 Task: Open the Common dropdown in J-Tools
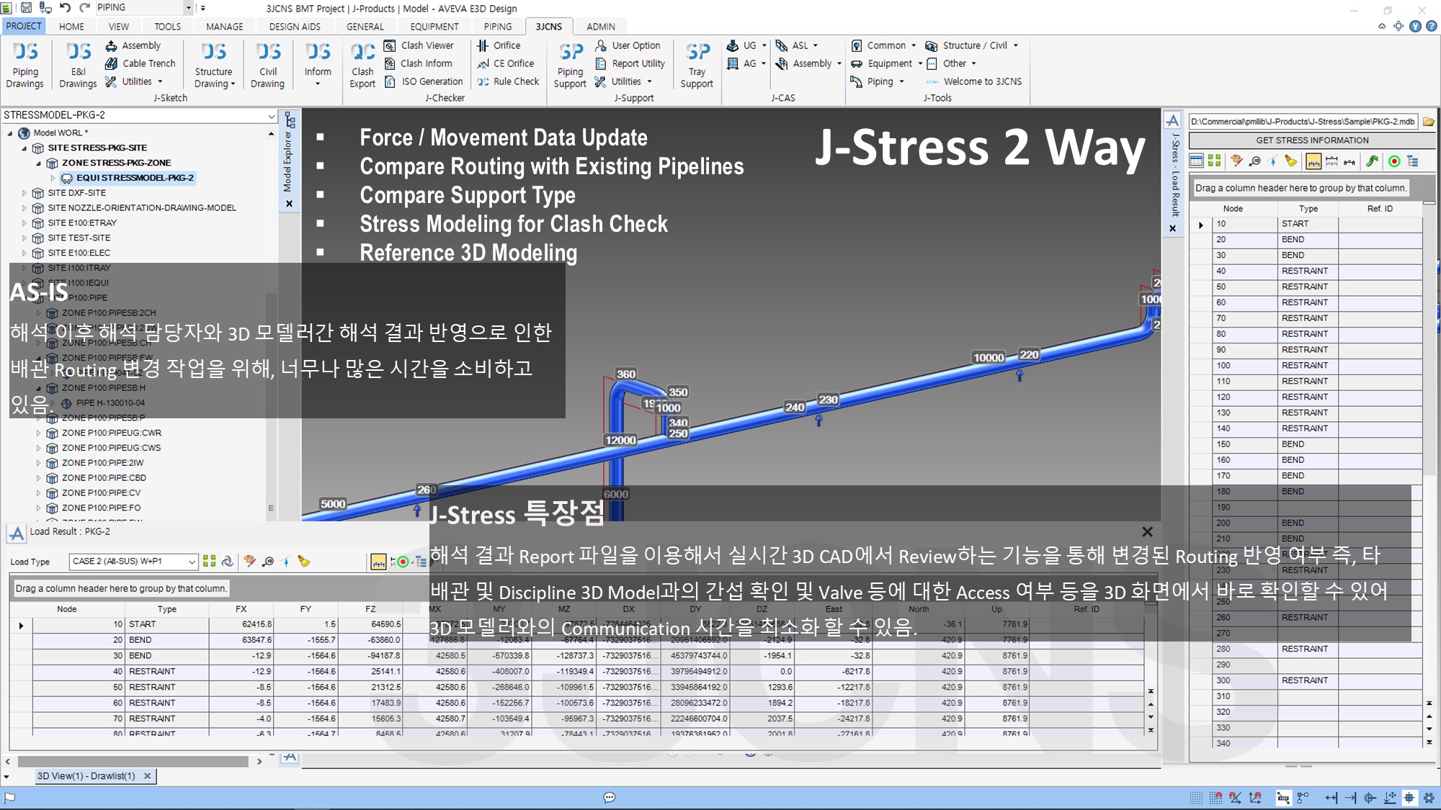tap(883, 45)
